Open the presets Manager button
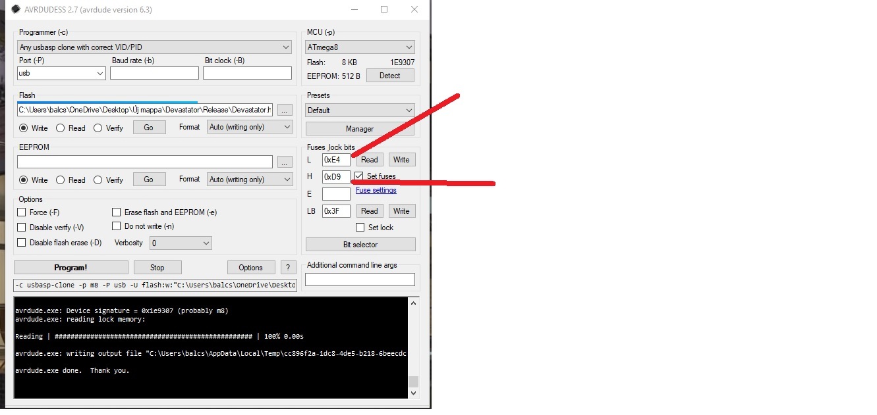This screenshot has height=415, width=877. point(360,129)
